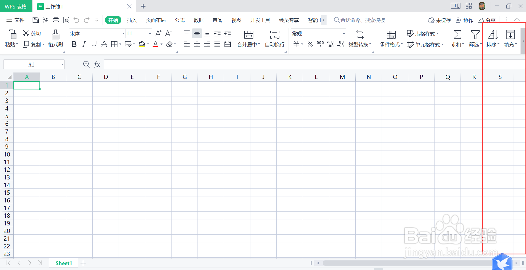Open the 数据 ribbon tab
This screenshot has height=270, width=526.
click(x=198, y=20)
